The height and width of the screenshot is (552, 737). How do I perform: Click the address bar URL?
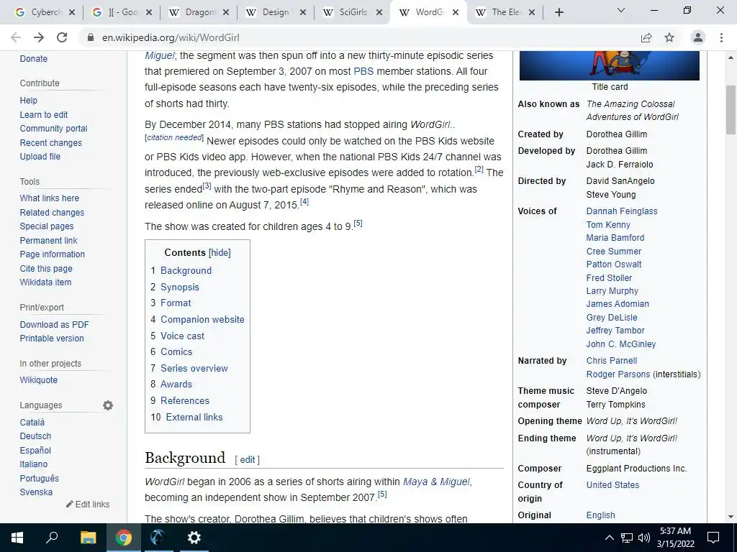click(171, 37)
